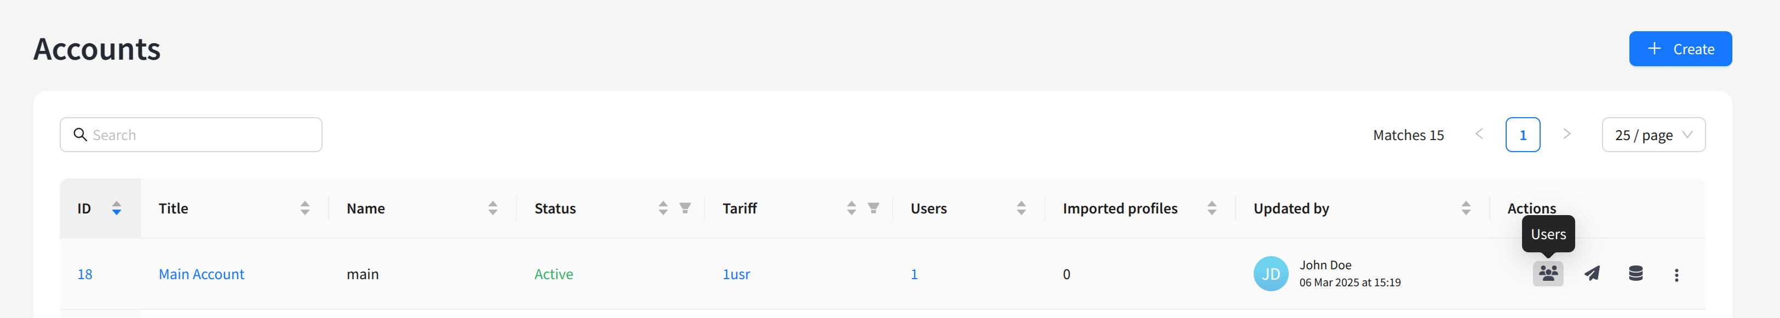
Task: Click the paper plane send icon
Action: 1592,274
